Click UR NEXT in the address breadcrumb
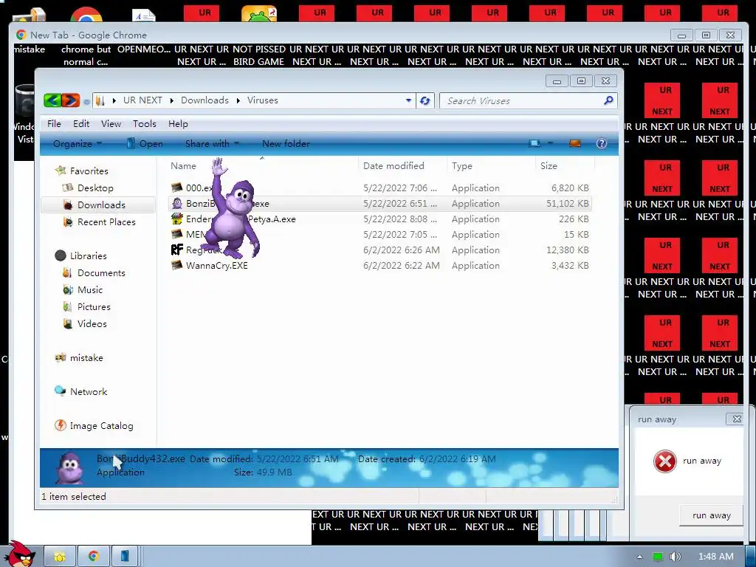Viewport: 756px width, 567px height. pyautogui.click(x=142, y=100)
